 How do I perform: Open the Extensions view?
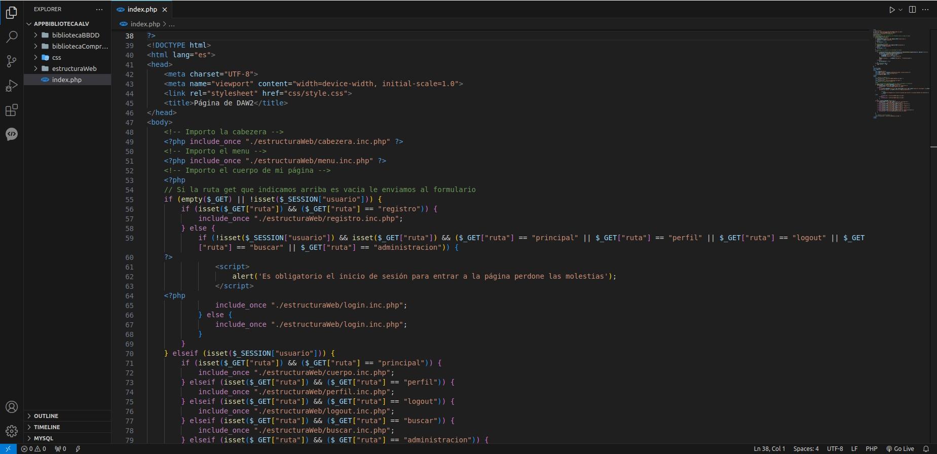coord(11,110)
